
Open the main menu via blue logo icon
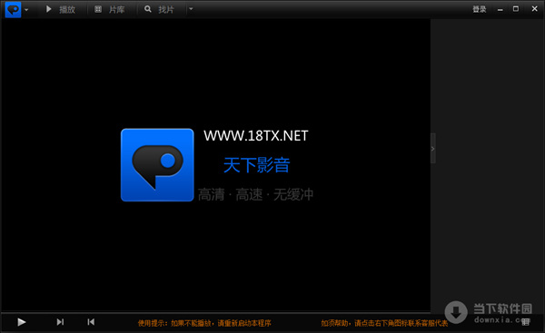[x=13, y=9]
